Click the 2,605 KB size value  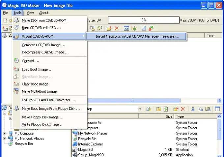[165, 155]
